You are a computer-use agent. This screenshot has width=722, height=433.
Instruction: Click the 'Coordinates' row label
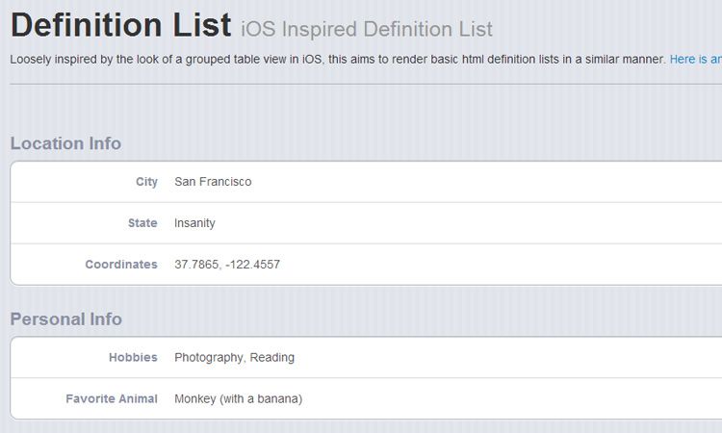(x=121, y=265)
